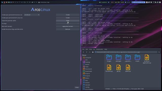Screen dimensions: 162x91
Task: Click the file manager search icon
Action: (x=159, y=52)
